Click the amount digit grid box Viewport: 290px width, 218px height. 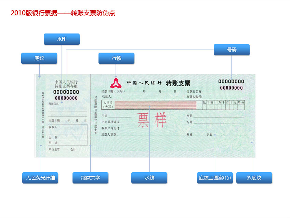click(x=223, y=105)
